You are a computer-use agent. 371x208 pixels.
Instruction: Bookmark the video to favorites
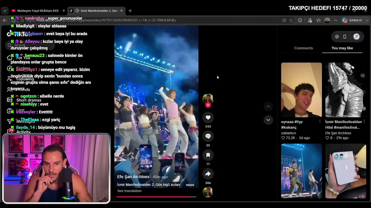tap(208, 155)
